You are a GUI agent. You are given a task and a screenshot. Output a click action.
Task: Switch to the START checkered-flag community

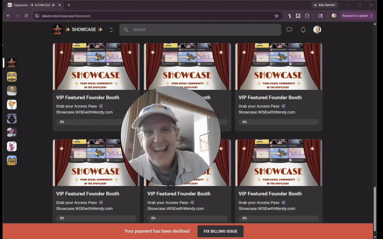(12, 77)
